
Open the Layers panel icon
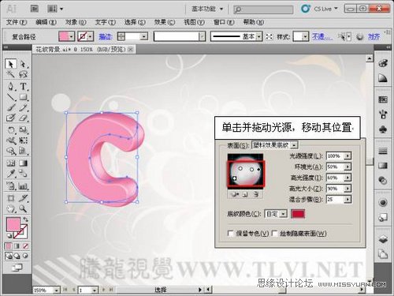383,239
